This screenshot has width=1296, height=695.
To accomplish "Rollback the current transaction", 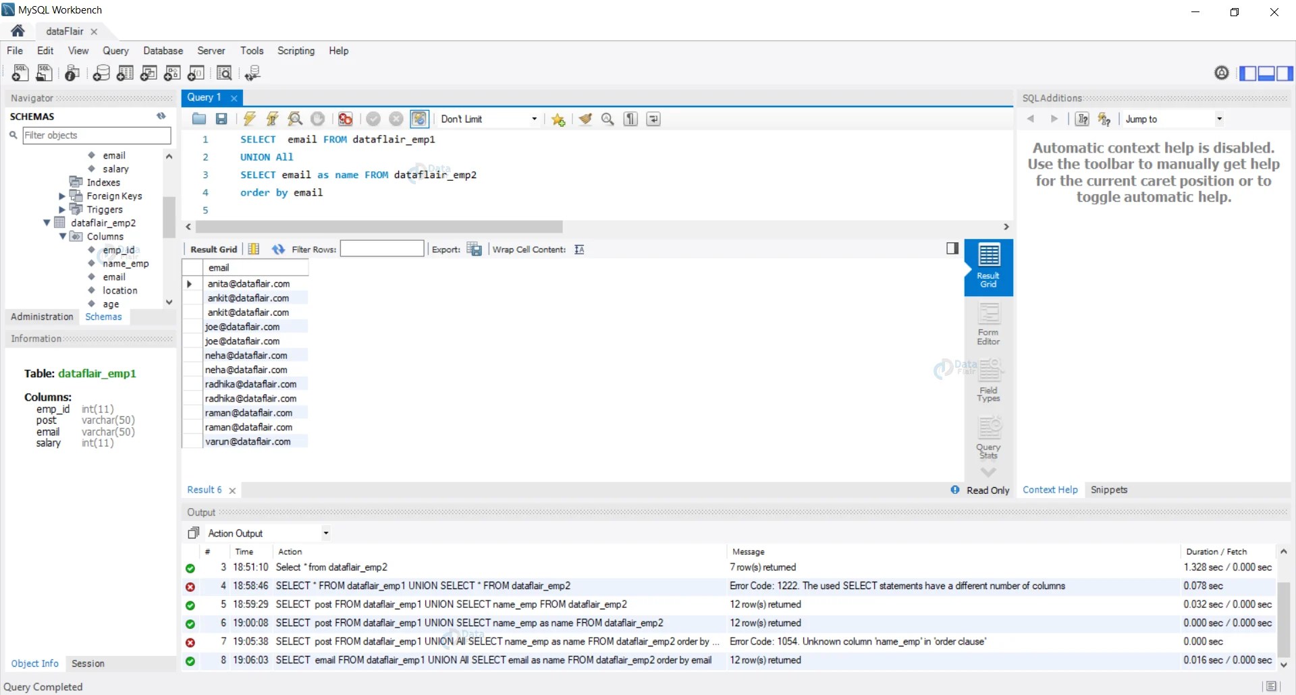I will pyautogui.click(x=396, y=119).
